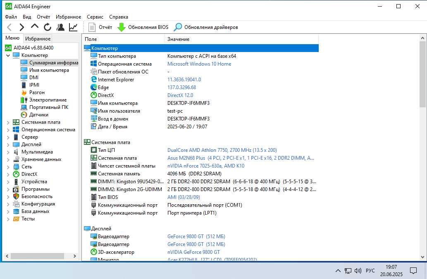Switch the РУС input language indicator

click(370, 271)
